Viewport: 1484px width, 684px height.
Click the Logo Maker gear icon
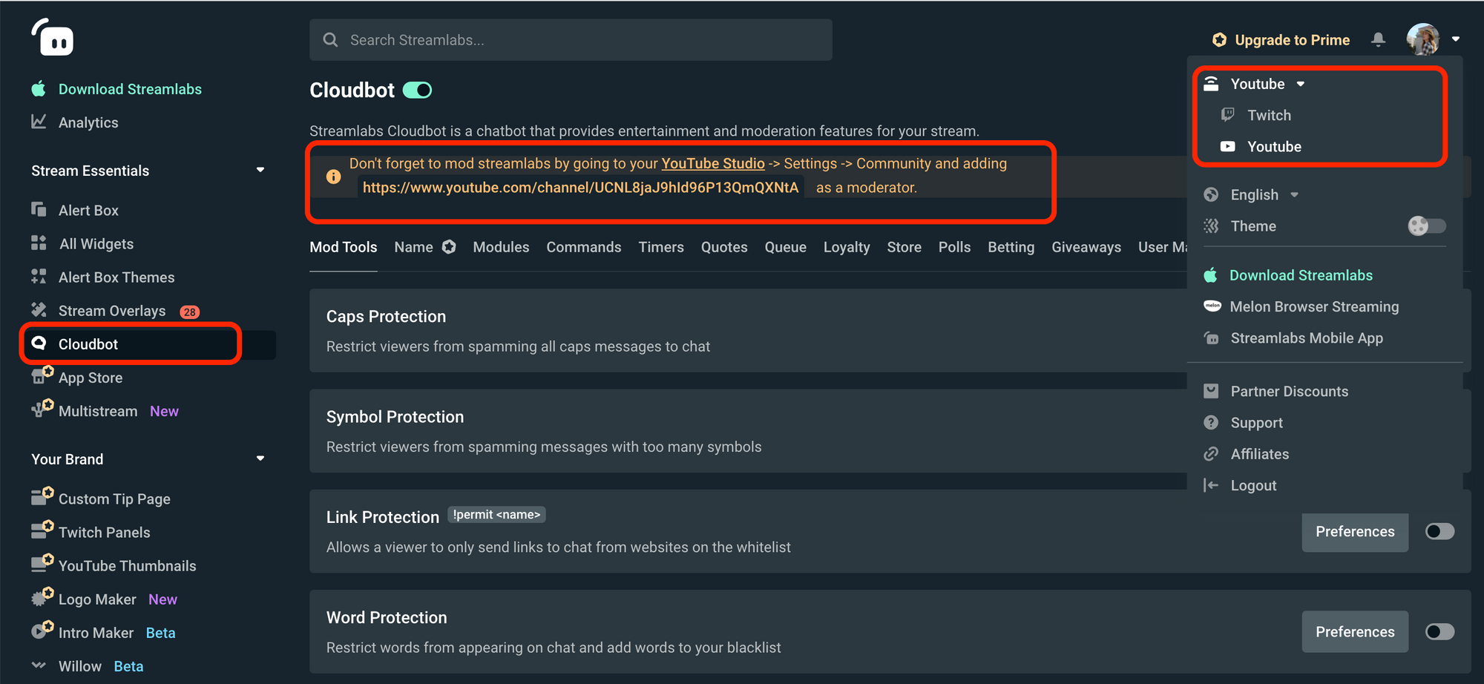point(41,596)
